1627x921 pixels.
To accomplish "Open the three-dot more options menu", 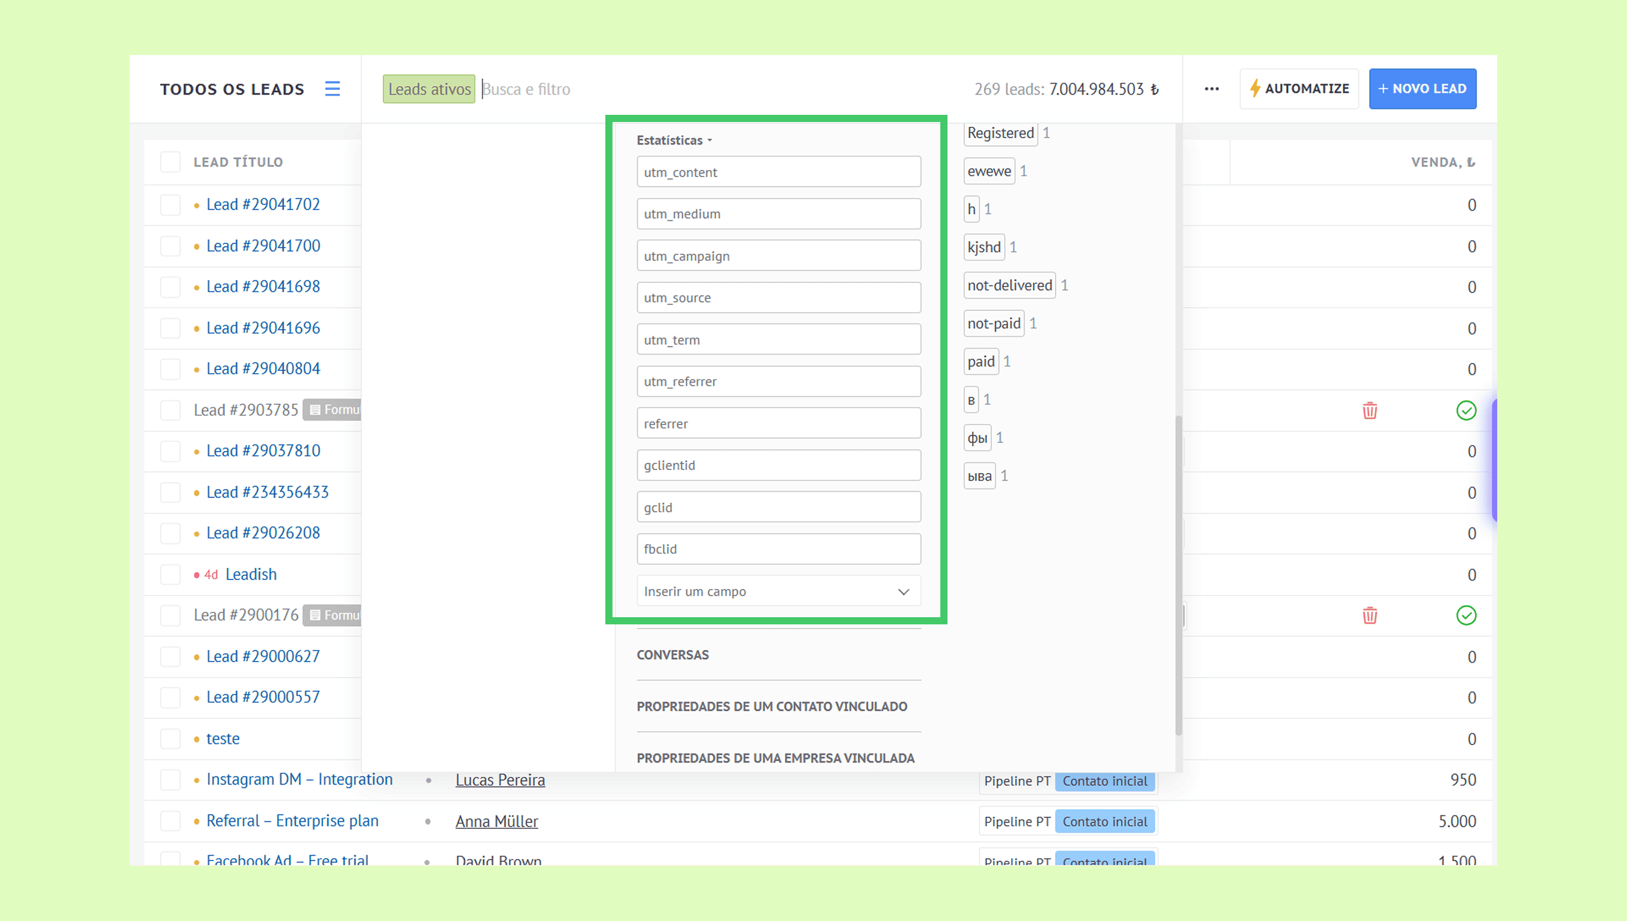I will 1211,89.
